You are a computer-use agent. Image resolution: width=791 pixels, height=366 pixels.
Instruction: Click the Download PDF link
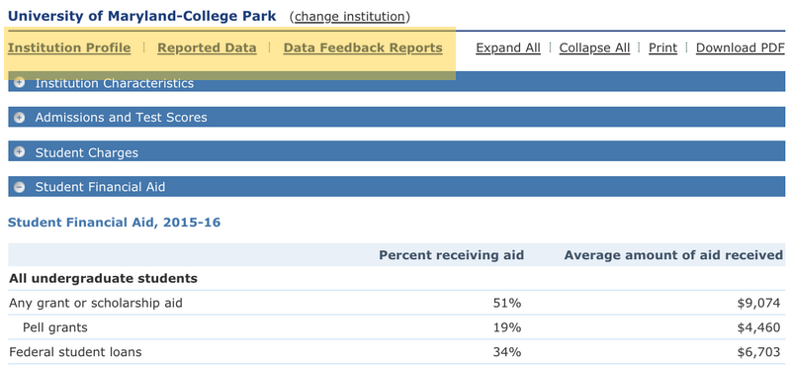click(x=740, y=47)
